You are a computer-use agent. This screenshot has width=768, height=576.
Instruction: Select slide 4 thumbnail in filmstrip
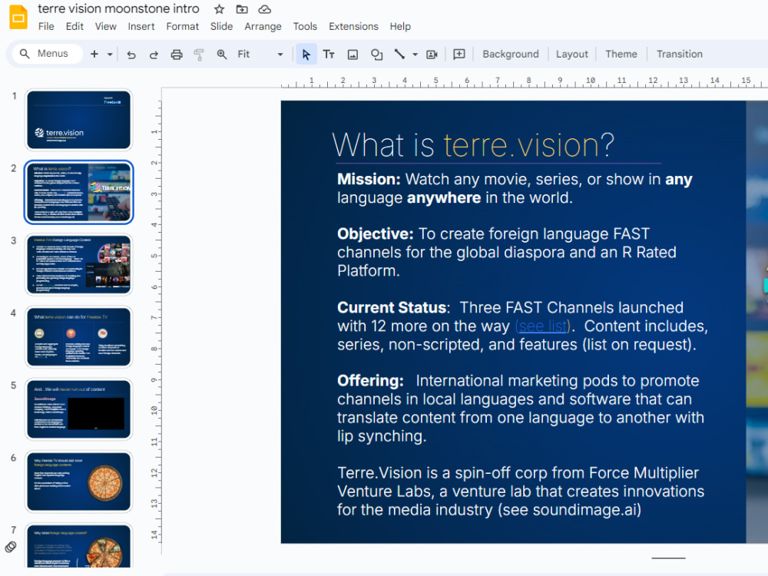coord(79,337)
